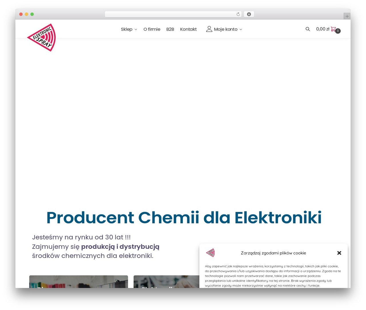
Task: Expand the Moje konto dropdown chevron
Action: [x=241, y=29]
